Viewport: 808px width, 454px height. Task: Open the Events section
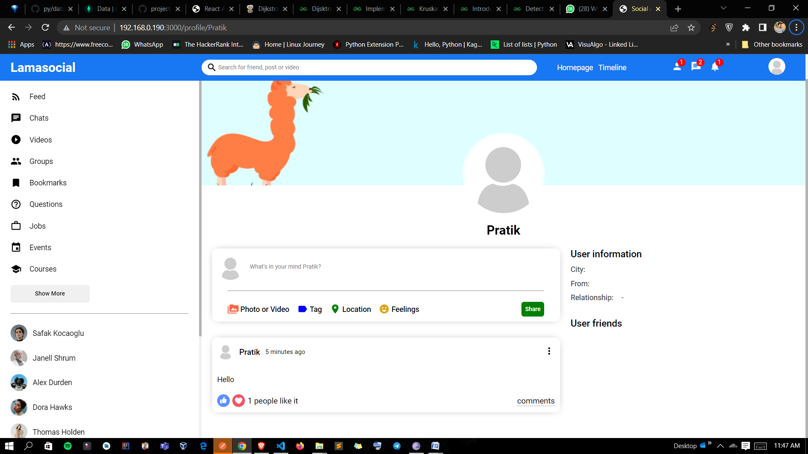(40, 247)
